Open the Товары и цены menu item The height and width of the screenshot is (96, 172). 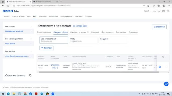pyautogui.click(x=18, y=17)
